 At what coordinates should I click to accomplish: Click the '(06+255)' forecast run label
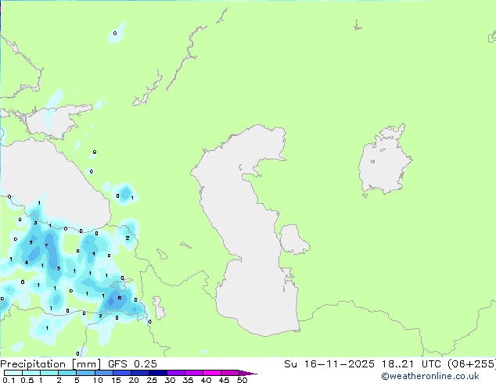472,364
